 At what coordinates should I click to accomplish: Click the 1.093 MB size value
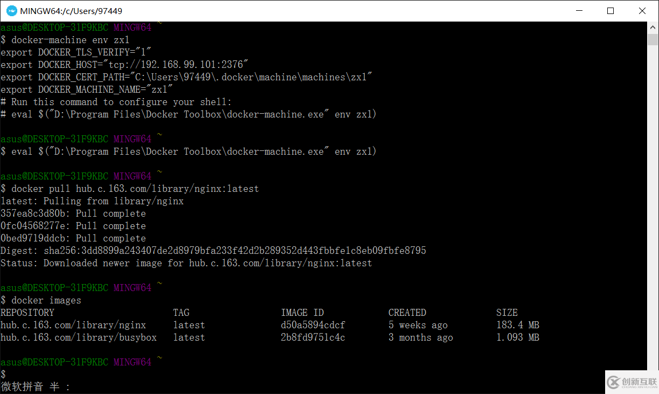point(518,337)
